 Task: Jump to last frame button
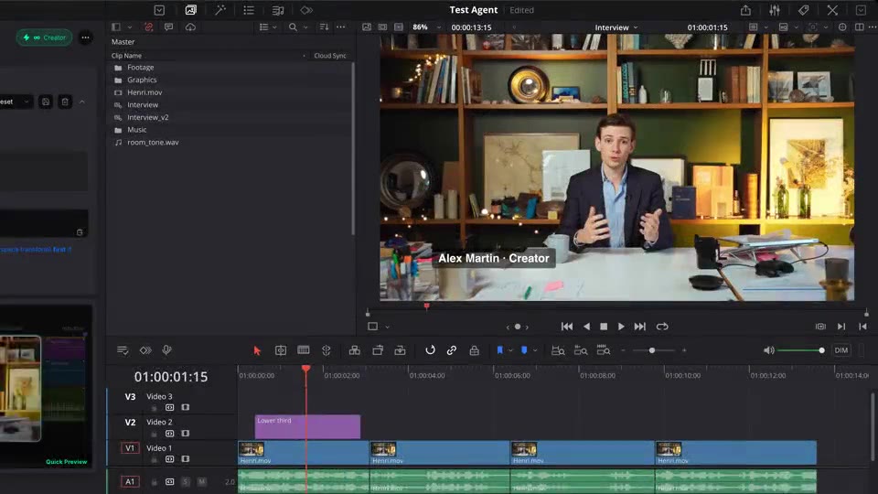point(639,327)
